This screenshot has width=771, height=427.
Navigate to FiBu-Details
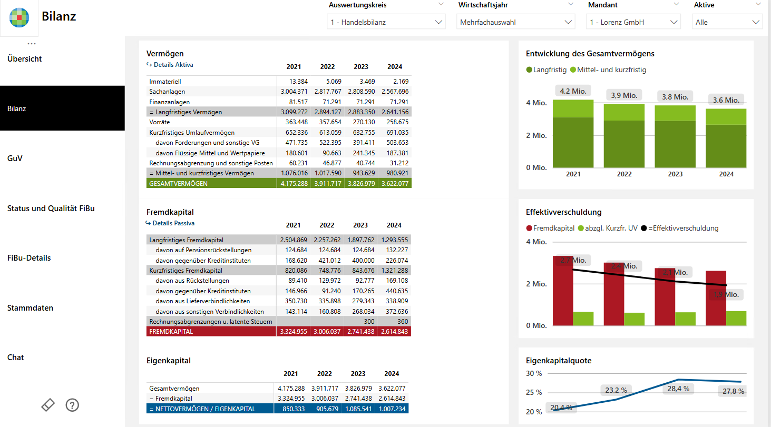tap(29, 258)
